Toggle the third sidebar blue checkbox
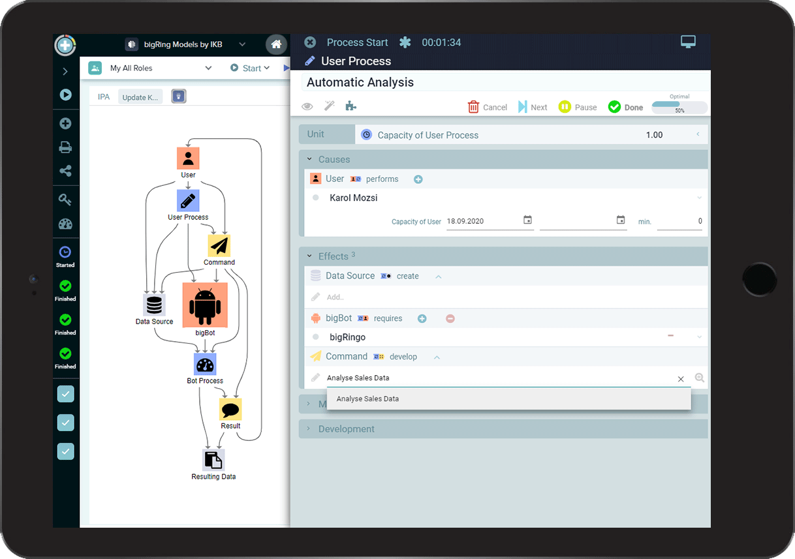795x559 pixels. point(65,451)
